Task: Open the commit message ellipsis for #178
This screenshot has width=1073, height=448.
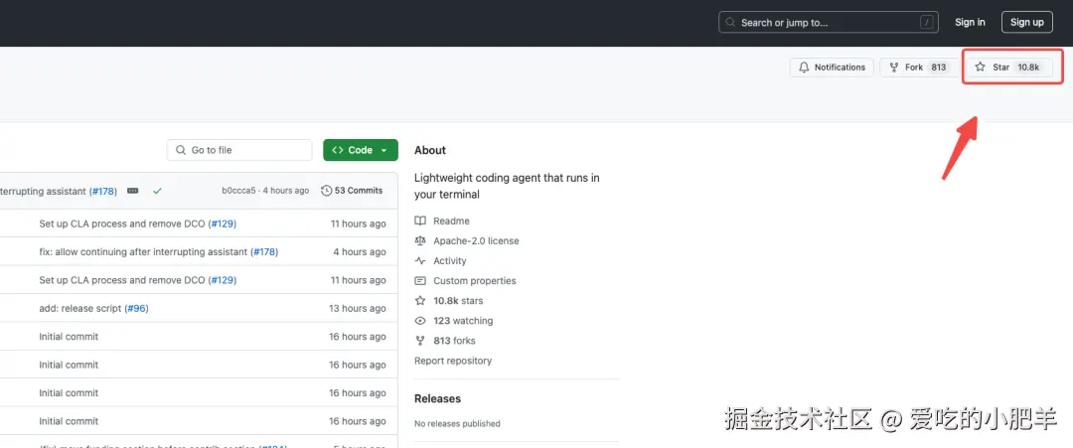Action: click(133, 191)
